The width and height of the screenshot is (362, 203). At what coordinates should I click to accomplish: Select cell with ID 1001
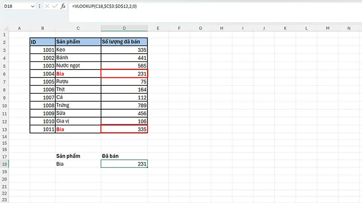point(43,50)
